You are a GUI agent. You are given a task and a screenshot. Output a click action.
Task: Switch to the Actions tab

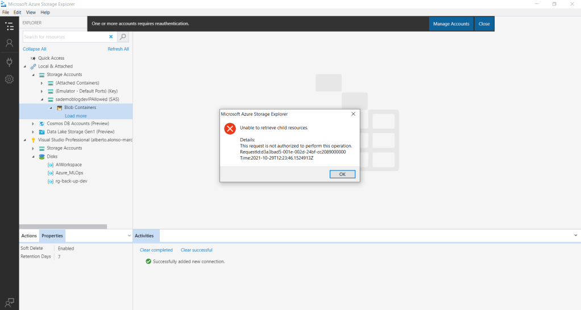[x=29, y=236]
